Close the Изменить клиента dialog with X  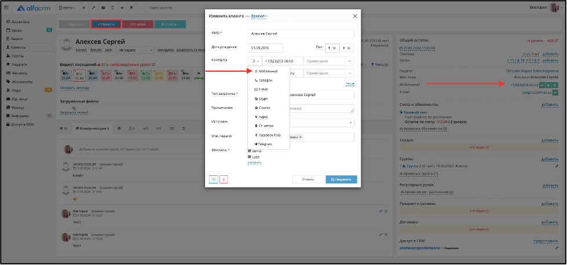[355, 16]
